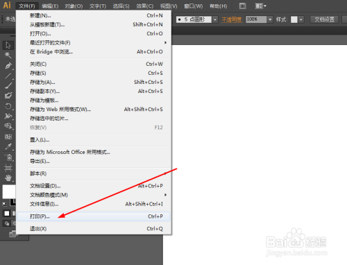Screen dimensions: 347x265
Task: Open the 效果(C) menu
Action: (145, 6)
